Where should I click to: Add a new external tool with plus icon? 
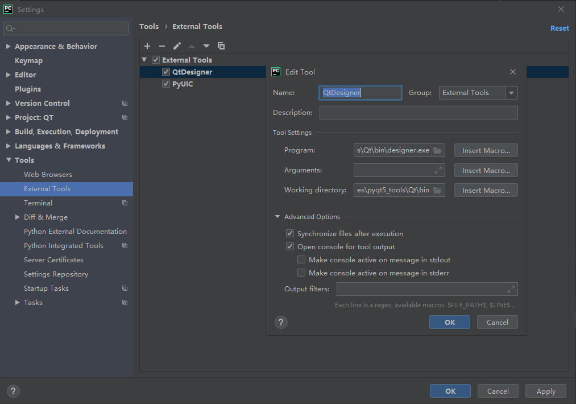[x=147, y=46]
